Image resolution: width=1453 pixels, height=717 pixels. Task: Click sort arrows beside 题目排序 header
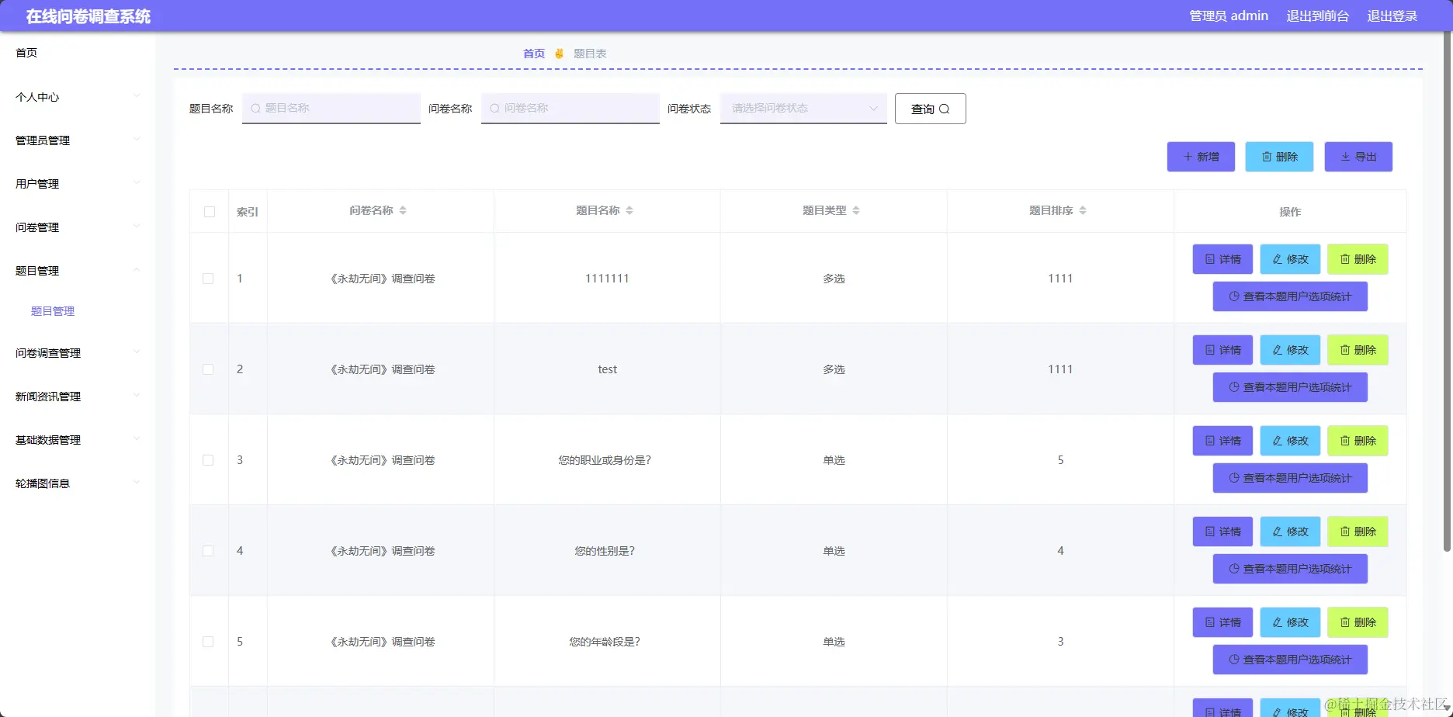point(1083,210)
